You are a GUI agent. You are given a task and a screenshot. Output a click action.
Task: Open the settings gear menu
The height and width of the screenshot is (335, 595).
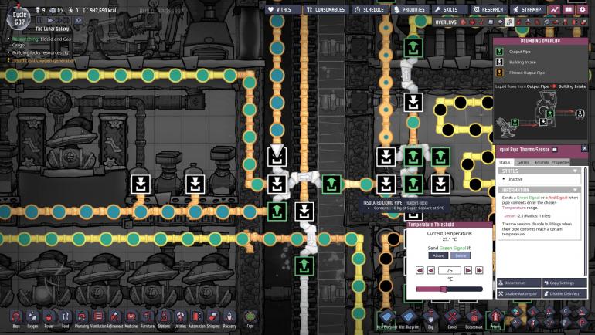pyautogui.click(x=582, y=9)
